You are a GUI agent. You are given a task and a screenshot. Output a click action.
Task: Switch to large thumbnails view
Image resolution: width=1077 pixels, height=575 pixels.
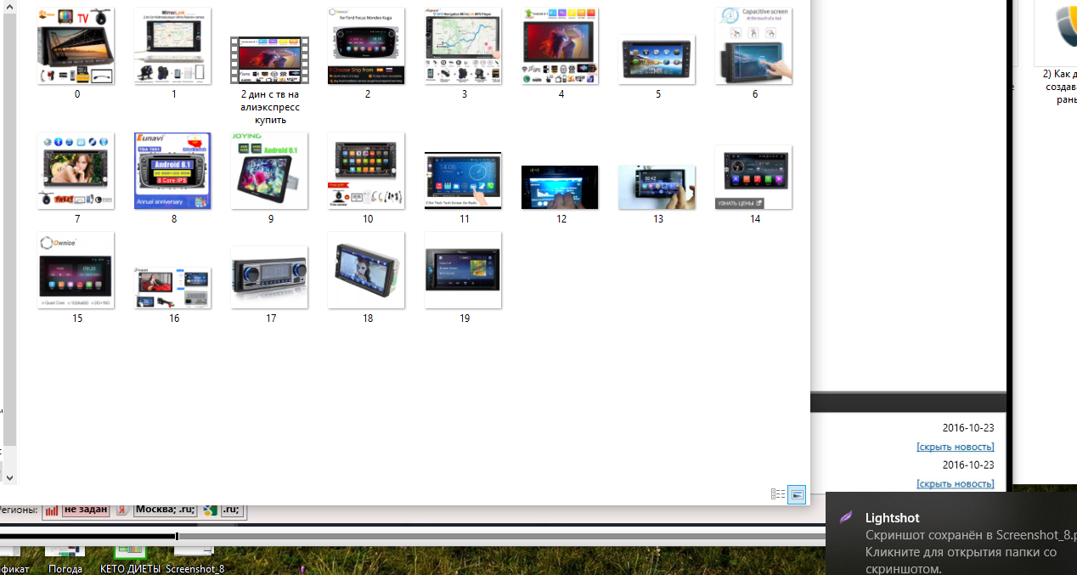[797, 494]
